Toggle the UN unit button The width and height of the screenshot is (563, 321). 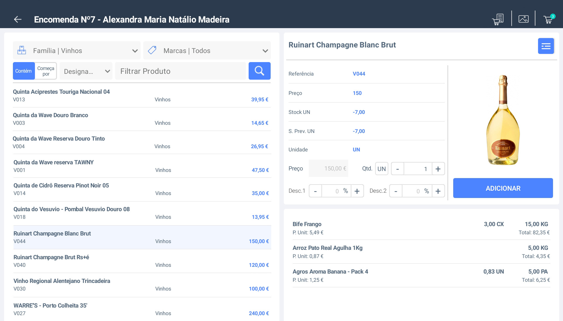381,169
